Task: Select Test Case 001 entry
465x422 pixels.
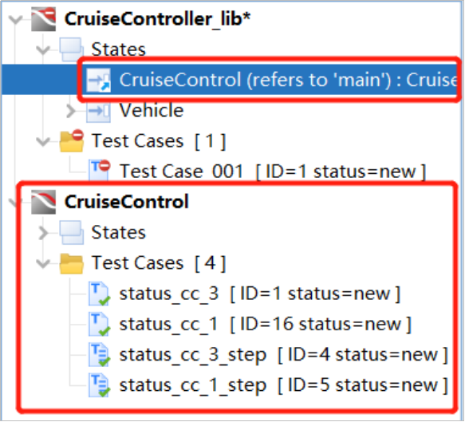Action: [x=272, y=172]
